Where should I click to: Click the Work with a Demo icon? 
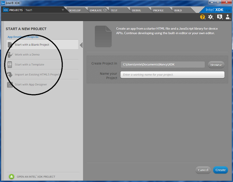tap(10, 54)
